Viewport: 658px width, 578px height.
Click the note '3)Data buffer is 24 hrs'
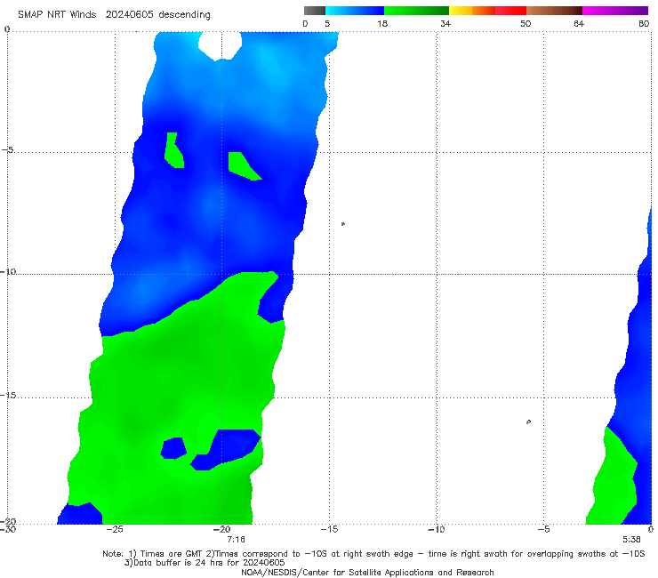click(205, 563)
